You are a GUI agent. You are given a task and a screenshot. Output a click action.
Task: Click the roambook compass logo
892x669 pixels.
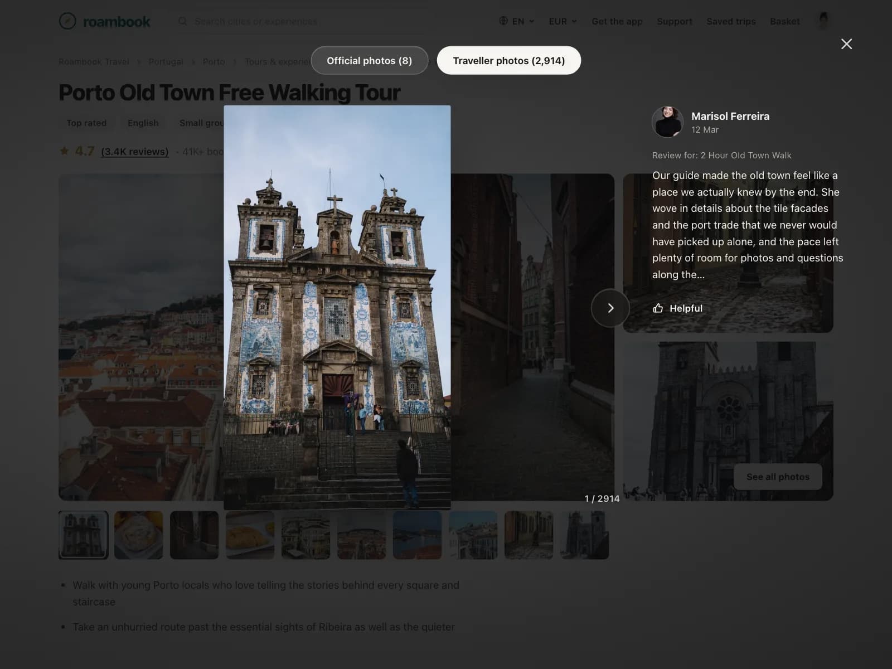tap(67, 21)
